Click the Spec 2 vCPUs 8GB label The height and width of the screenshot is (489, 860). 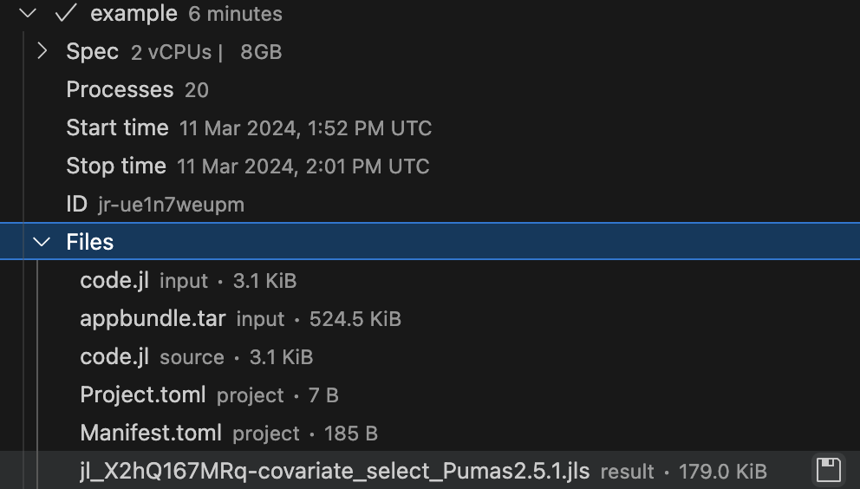click(x=173, y=51)
